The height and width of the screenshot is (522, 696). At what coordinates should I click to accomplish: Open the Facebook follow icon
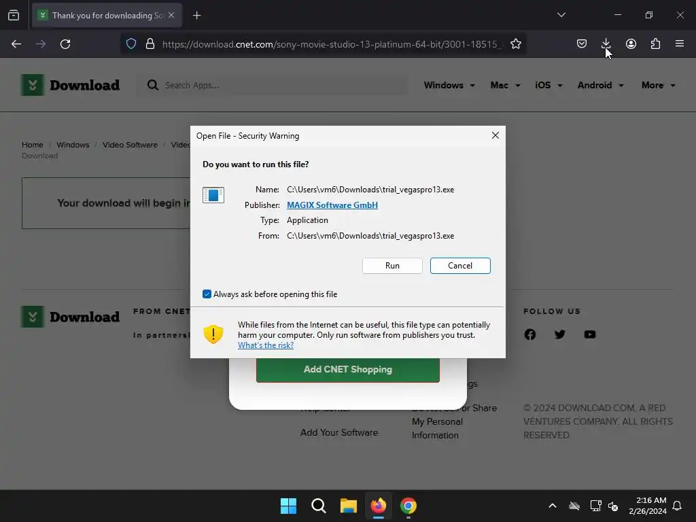[529, 334]
